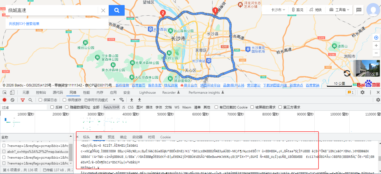Viewport: 381px width, 174px height.
Task: Open the Lighthouse panel tab
Action: point(147,93)
